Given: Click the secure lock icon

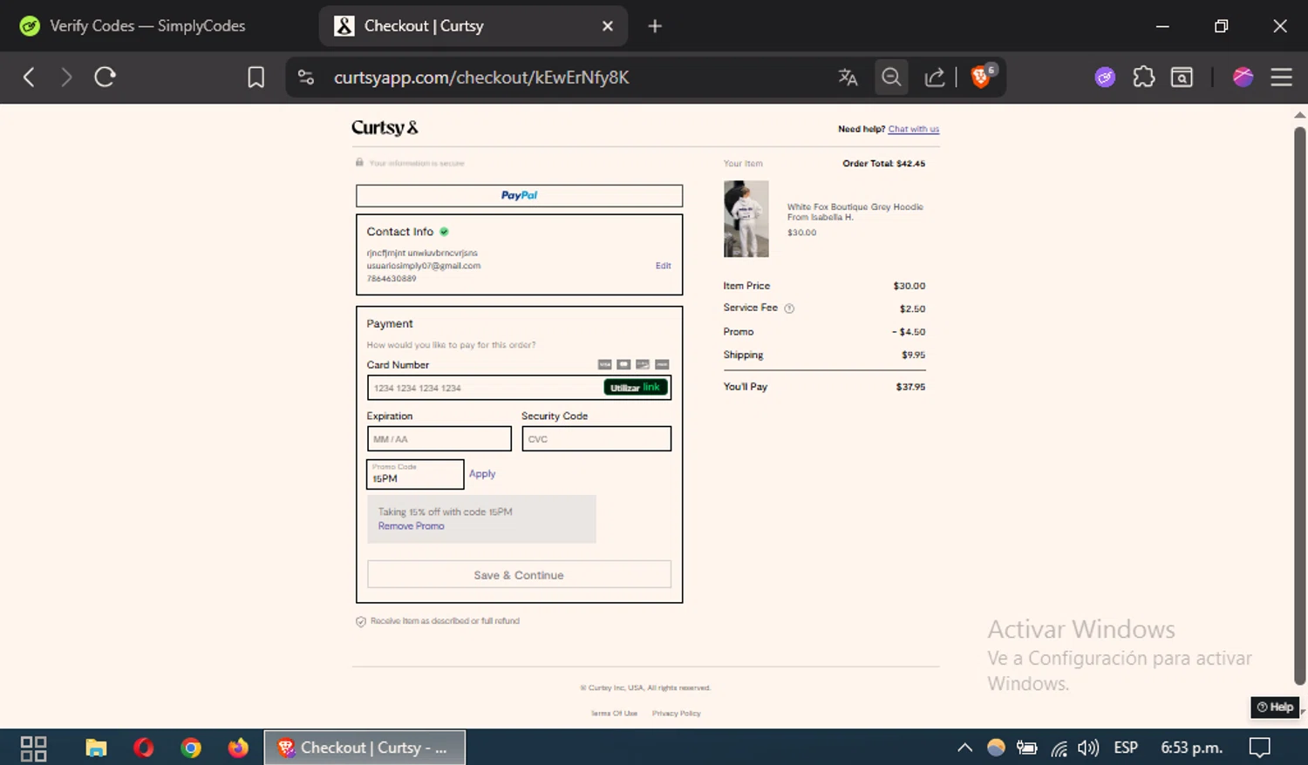Looking at the screenshot, I should pos(359,162).
